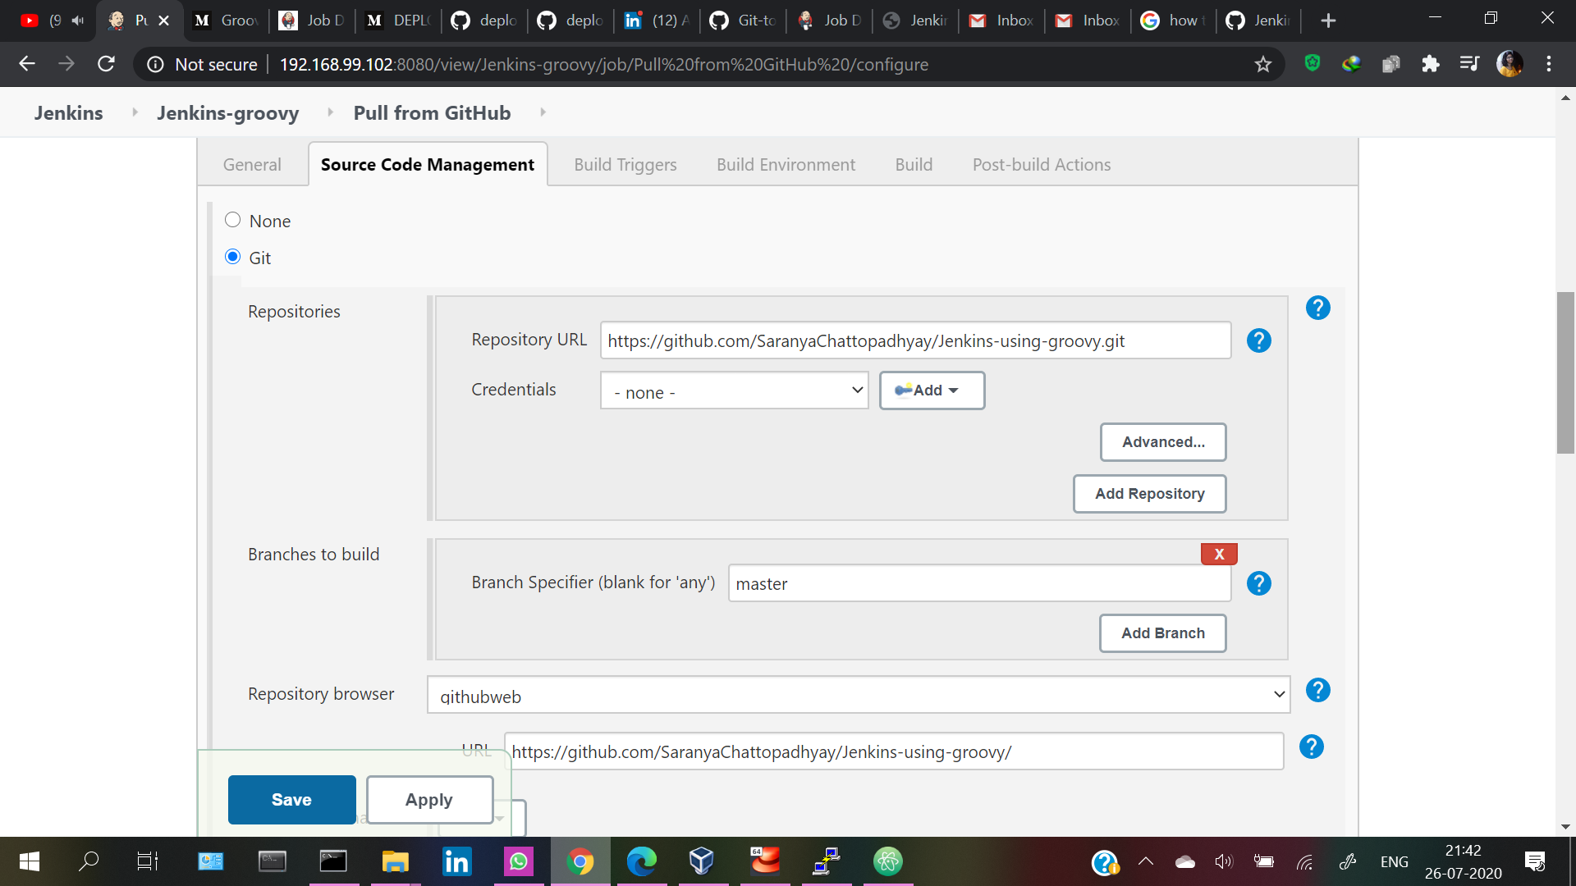Select the Git radio button

click(232, 258)
